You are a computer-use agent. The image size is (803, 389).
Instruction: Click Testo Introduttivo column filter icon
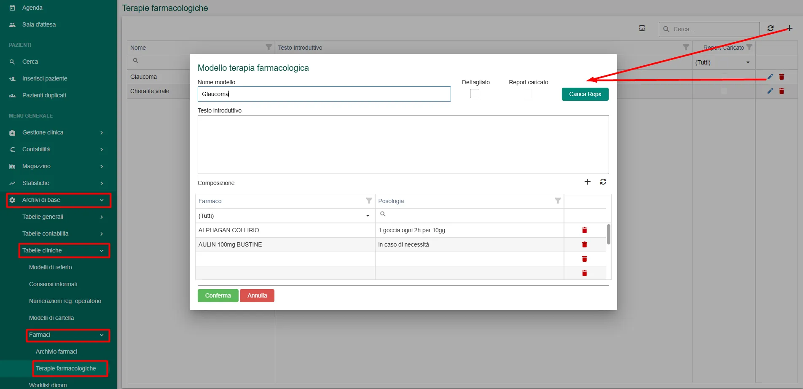[686, 47]
